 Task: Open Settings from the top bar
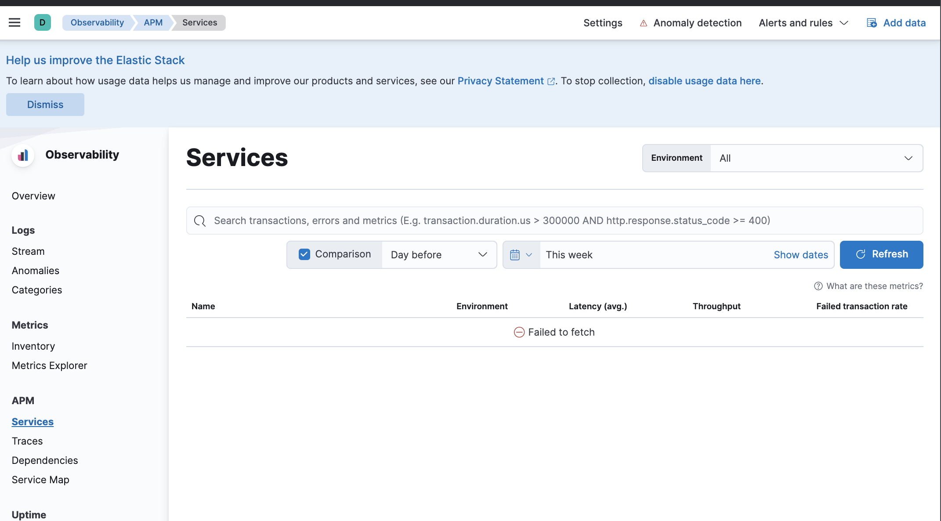point(603,23)
